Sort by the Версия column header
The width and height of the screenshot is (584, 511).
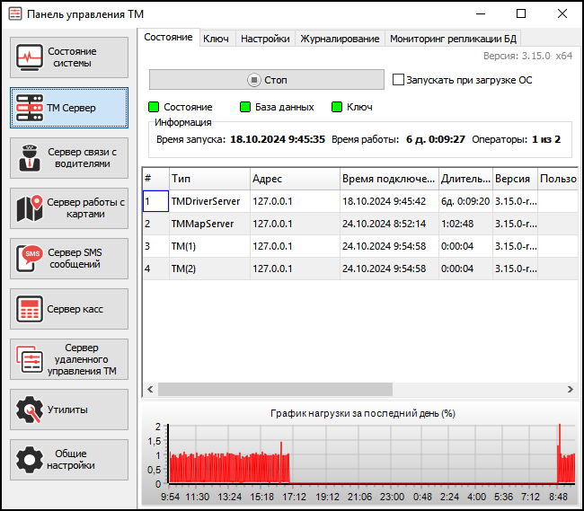click(515, 179)
